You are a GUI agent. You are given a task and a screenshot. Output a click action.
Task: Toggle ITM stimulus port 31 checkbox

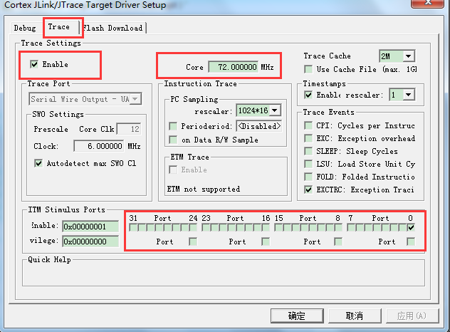133,228
